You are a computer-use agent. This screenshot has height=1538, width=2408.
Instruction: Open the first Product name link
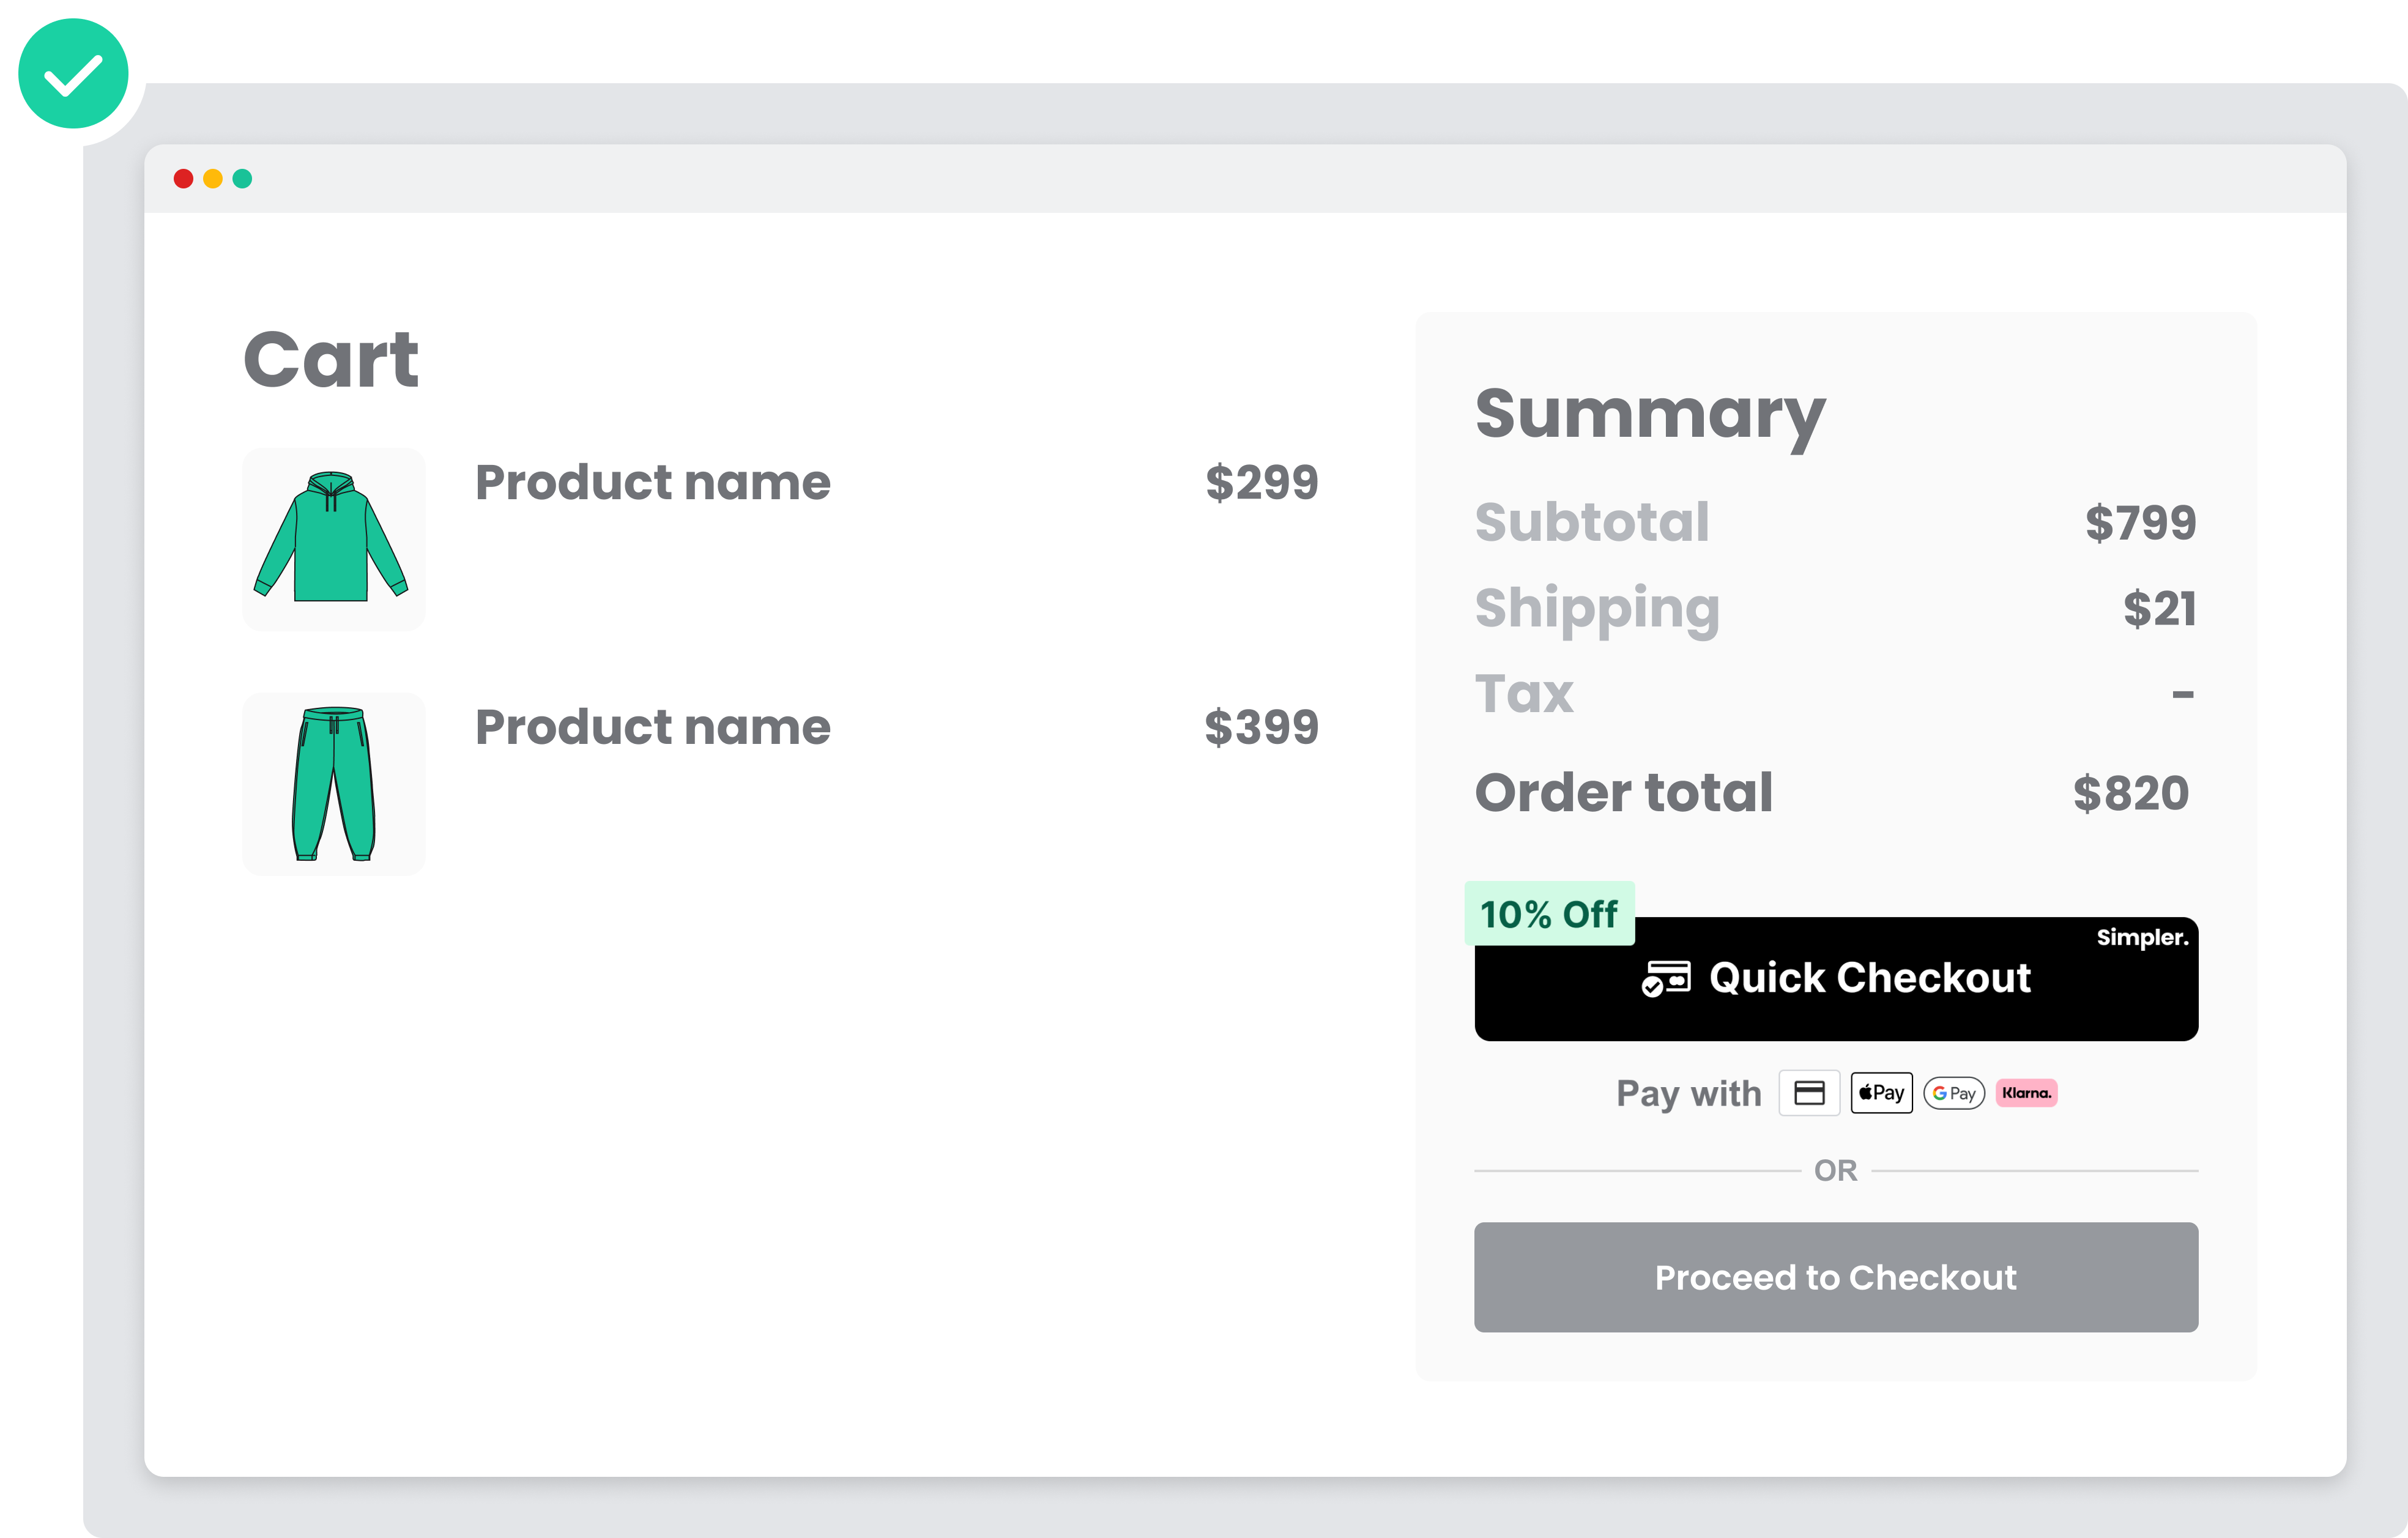point(653,483)
